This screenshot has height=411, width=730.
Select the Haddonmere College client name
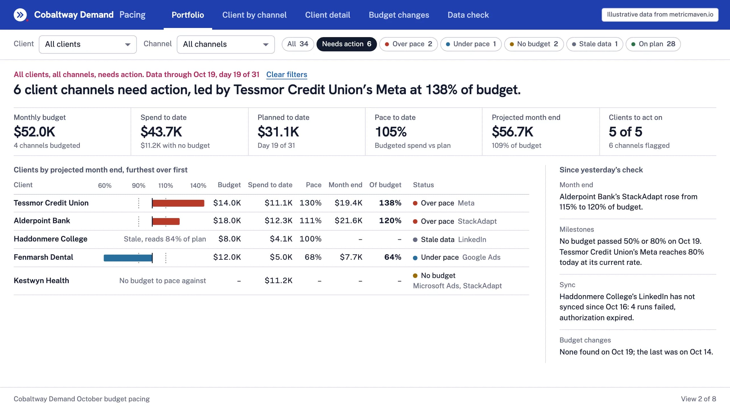pos(50,239)
